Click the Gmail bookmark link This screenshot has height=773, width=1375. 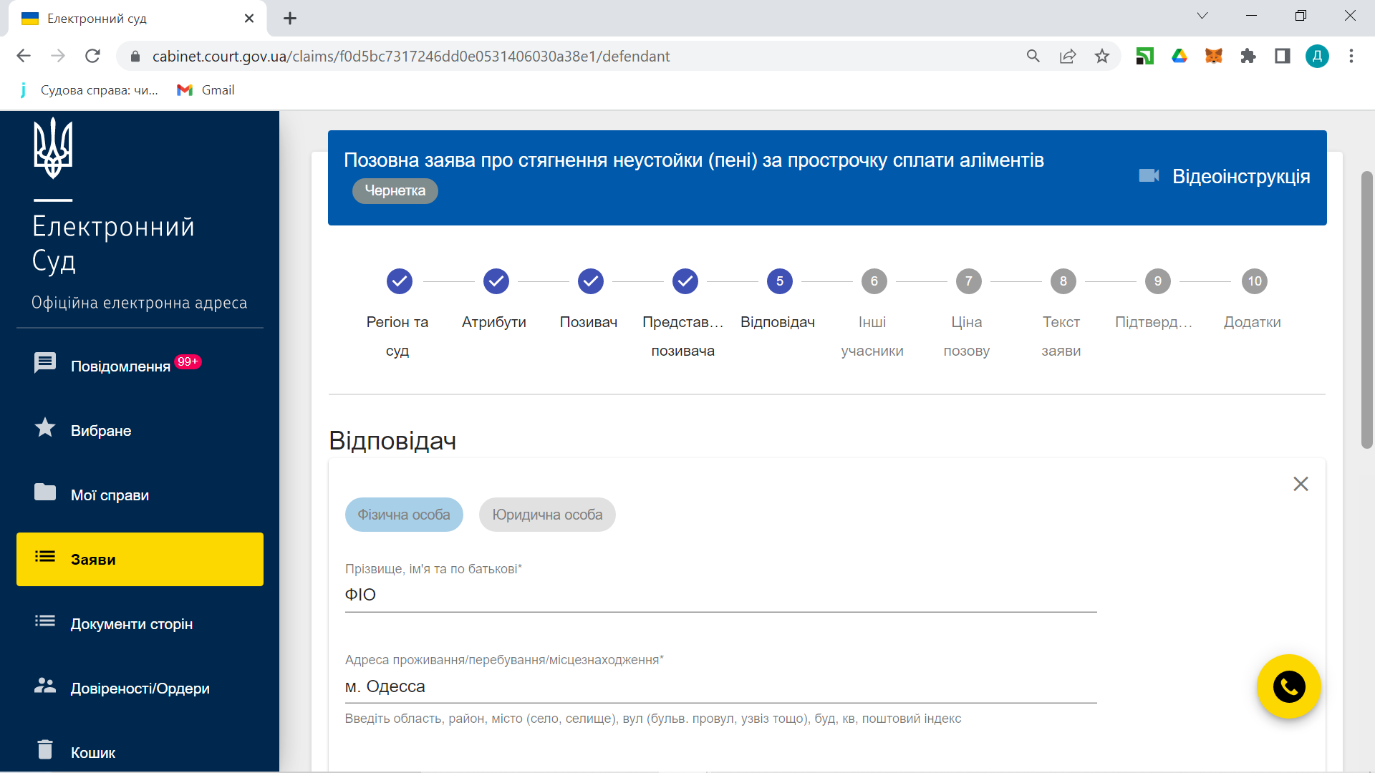point(206,90)
